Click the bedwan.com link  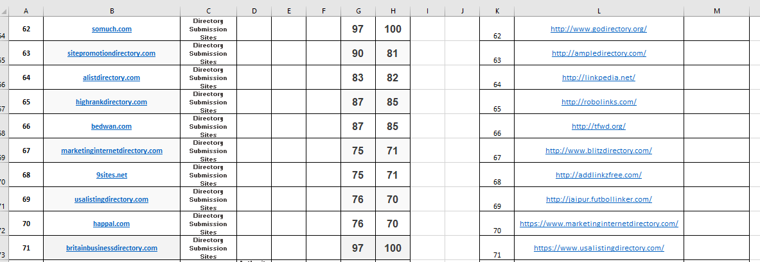(x=111, y=127)
